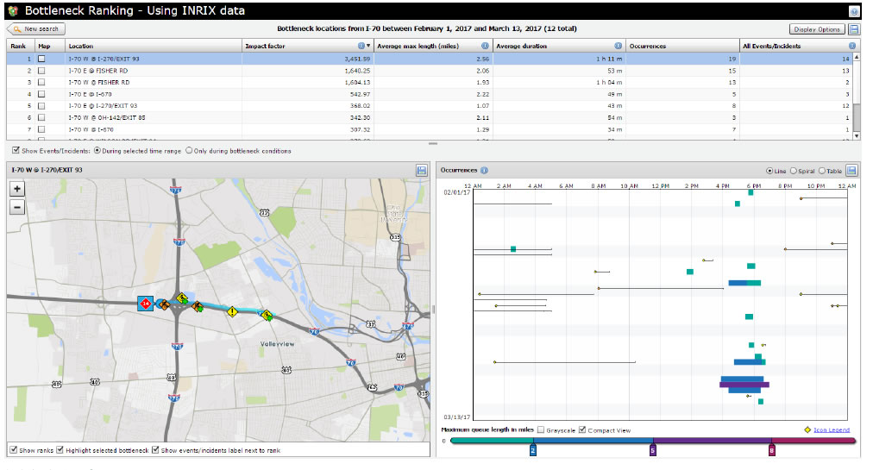
Task: Open the Icon Legend link
Action: (831, 429)
